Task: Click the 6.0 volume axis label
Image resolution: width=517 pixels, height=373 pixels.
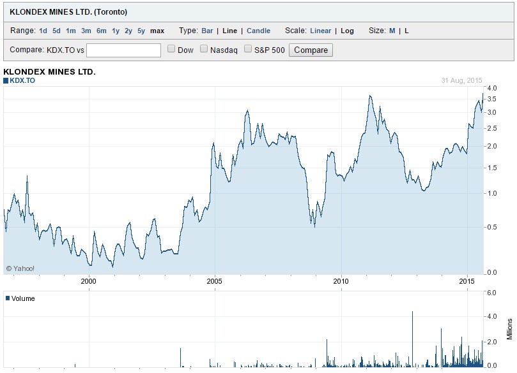Action: [491, 293]
